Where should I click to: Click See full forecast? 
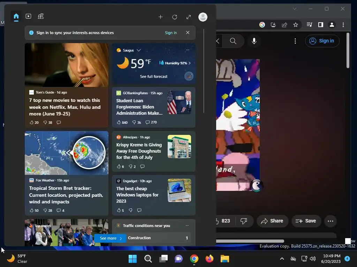154,76
